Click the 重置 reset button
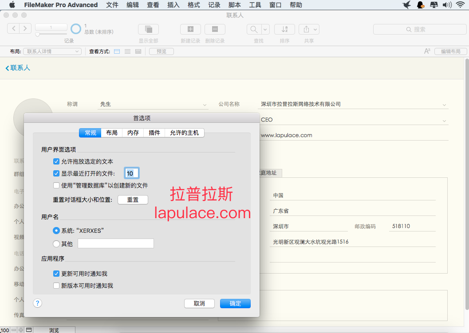469x333 pixels. [x=133, y=200]
